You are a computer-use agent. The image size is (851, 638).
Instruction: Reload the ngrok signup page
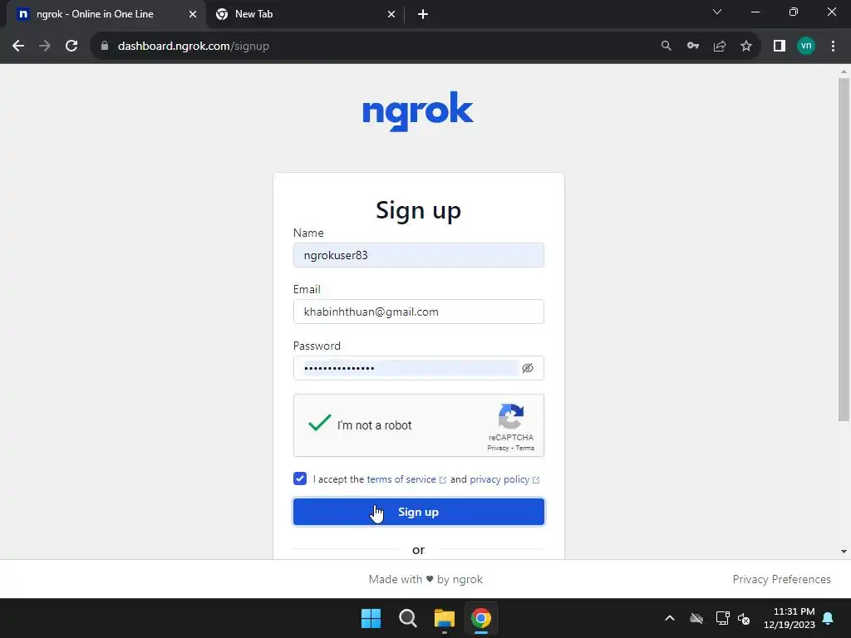[71, 47]
